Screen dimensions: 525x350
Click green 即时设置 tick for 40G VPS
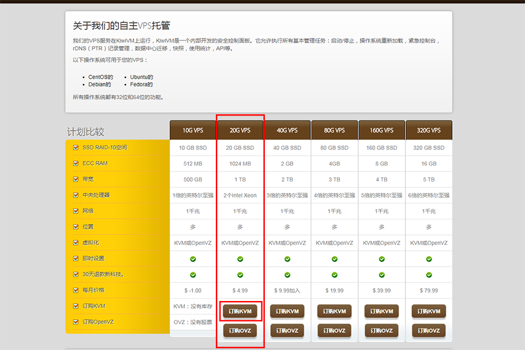(287, 259)
